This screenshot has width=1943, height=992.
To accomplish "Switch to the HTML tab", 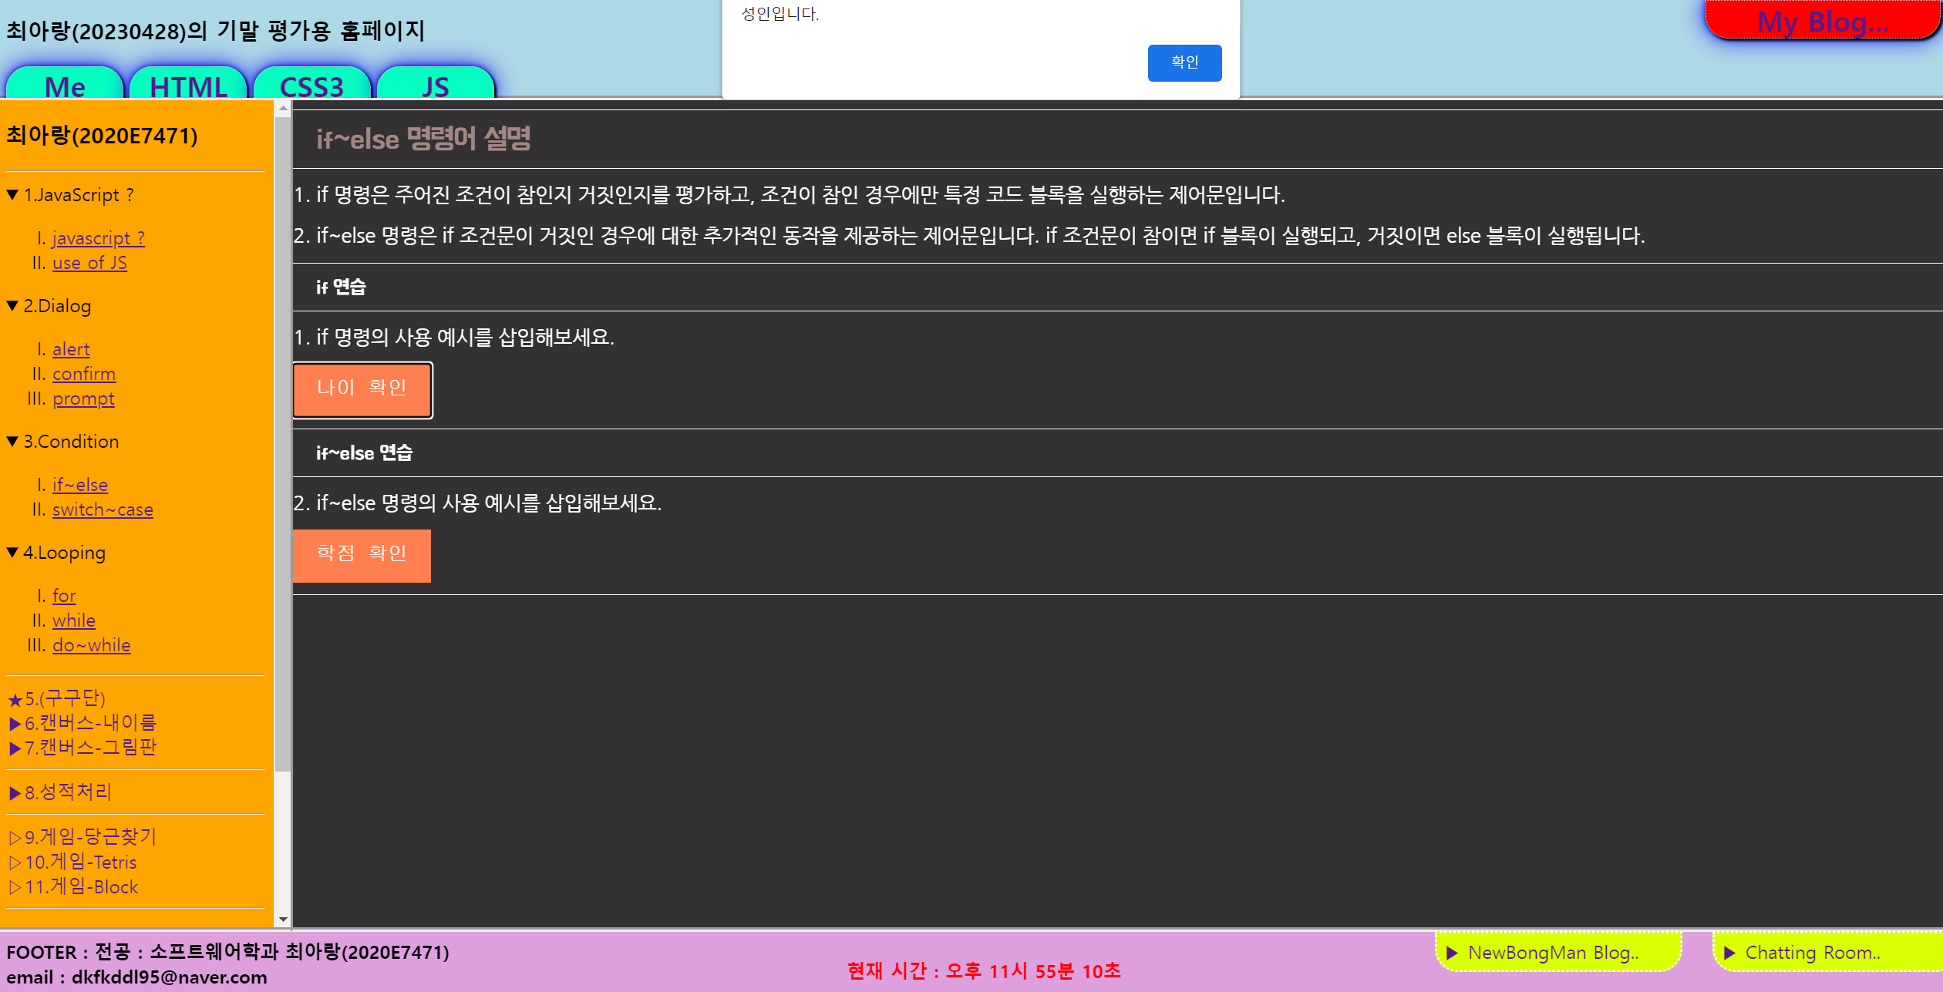I will coord(188,85).
